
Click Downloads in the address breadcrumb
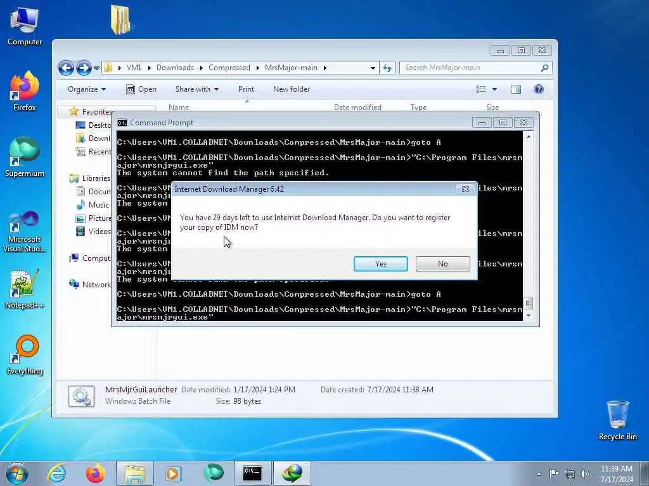[175, 68]
